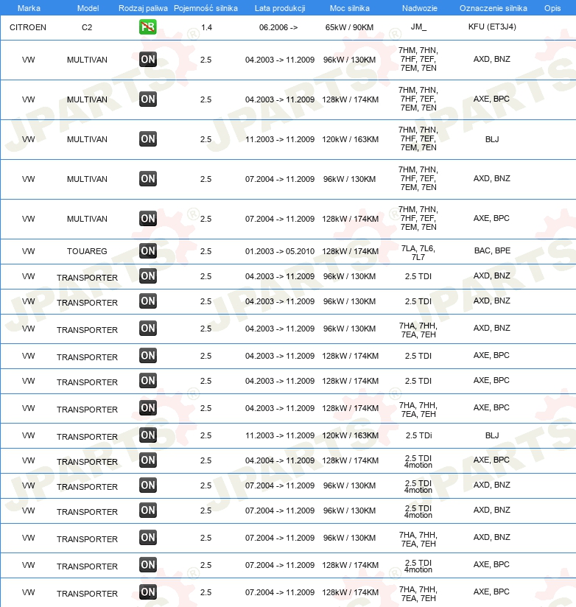The image size is (576, 607).
Task: Click ON diesel icon in Multivan BLJ row
Action: (148, 139)
